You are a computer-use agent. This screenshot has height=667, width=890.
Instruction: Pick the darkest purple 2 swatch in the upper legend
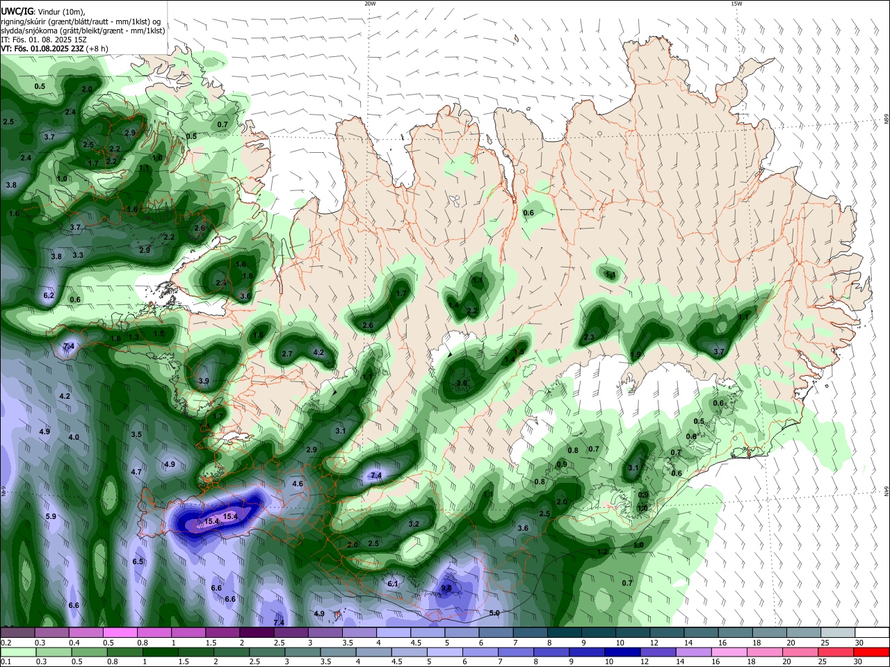click(257, 633)
